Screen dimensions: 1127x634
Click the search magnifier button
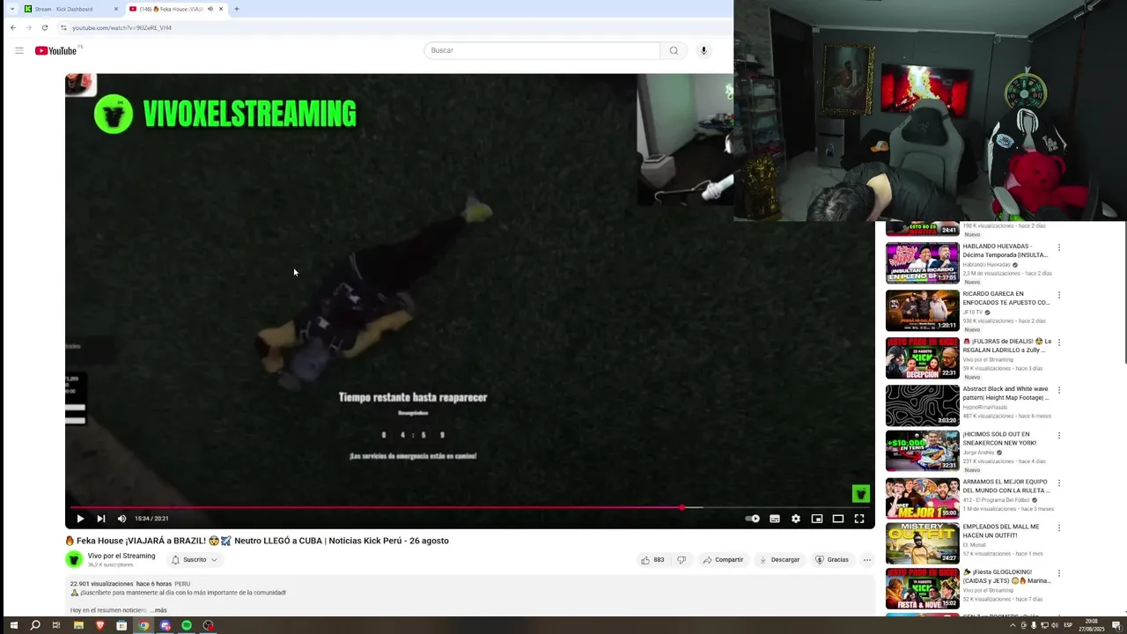point(674,50)
